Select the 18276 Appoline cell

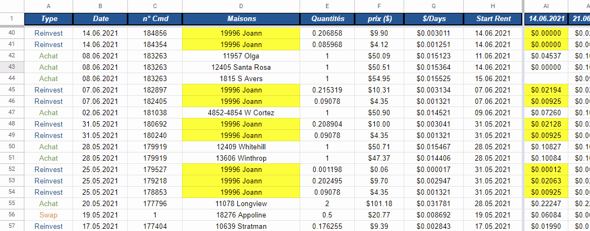[x=241, y=215]
